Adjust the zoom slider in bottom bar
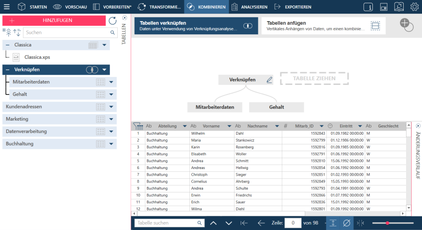422x230 pixels. 387,223
